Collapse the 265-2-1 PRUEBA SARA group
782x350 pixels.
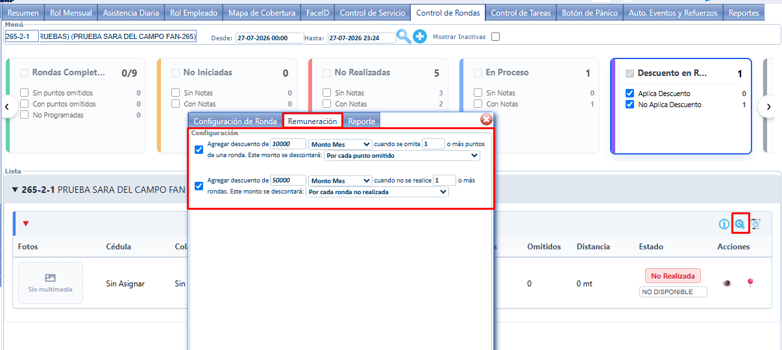pos(16,190)
